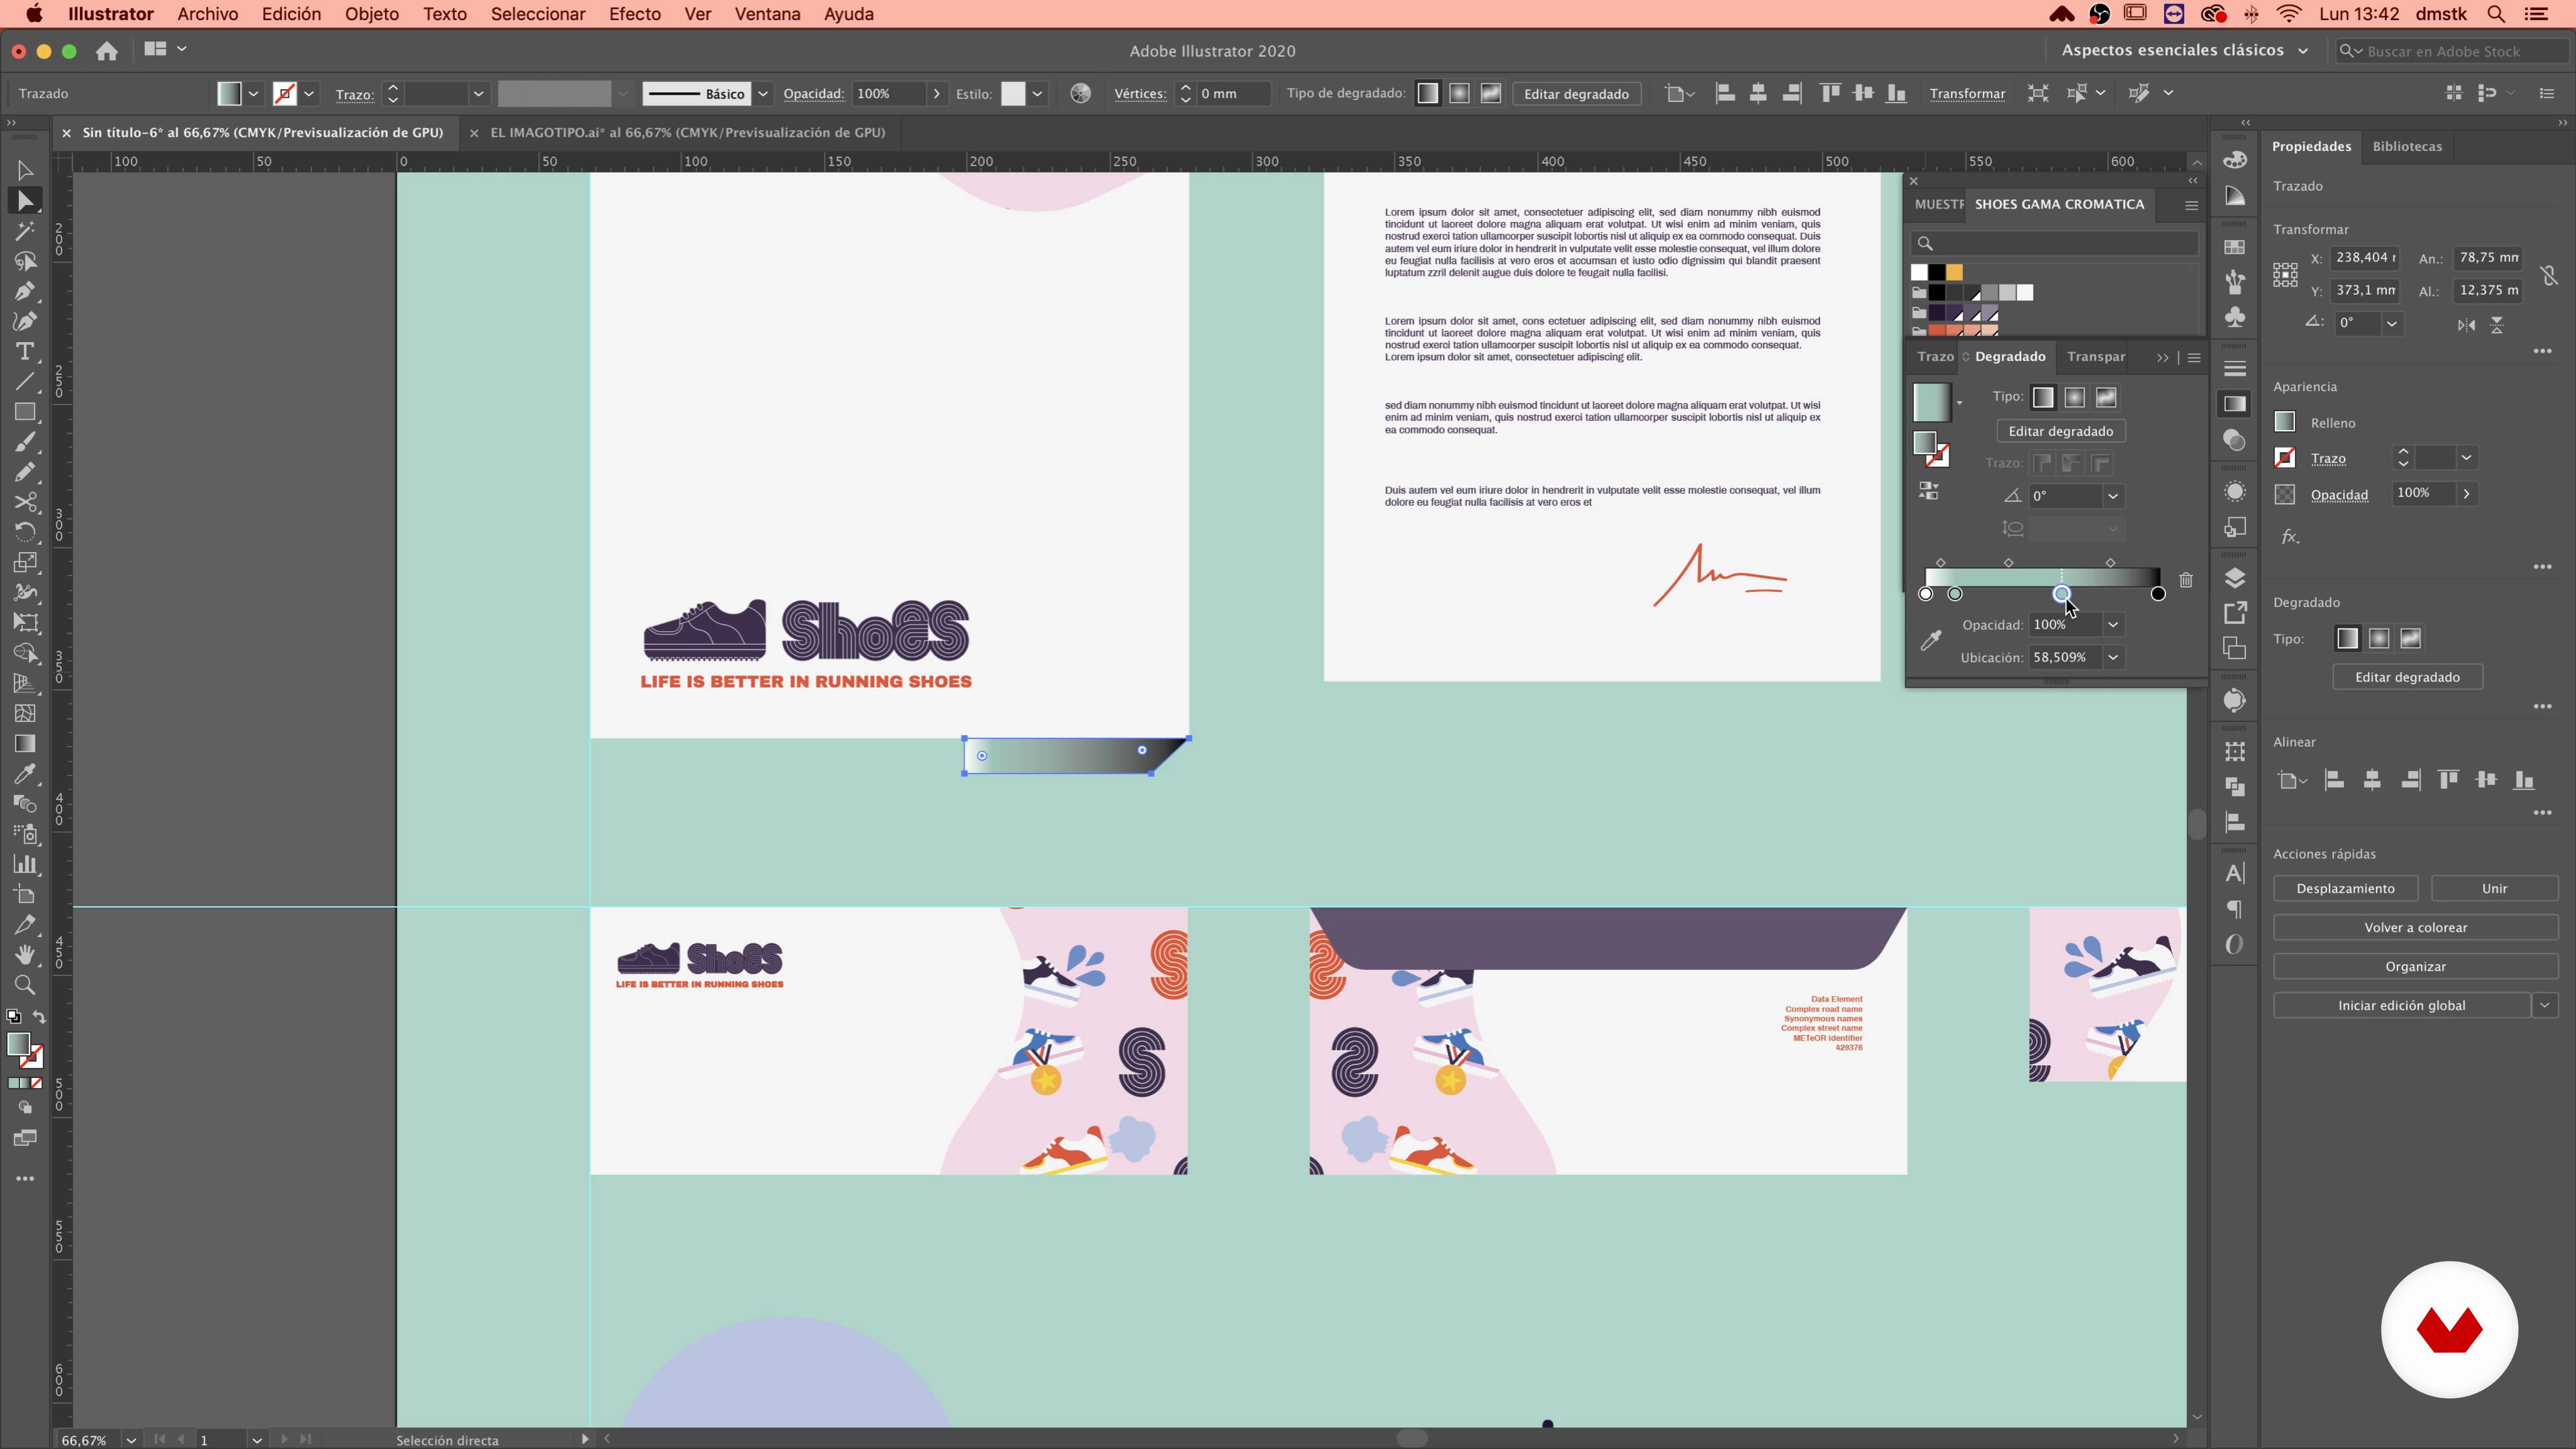Image resolution: width=2576 pixels, height=1449 pixels.
Task: Select the Paintbrush tool
Action: [25, 442]
